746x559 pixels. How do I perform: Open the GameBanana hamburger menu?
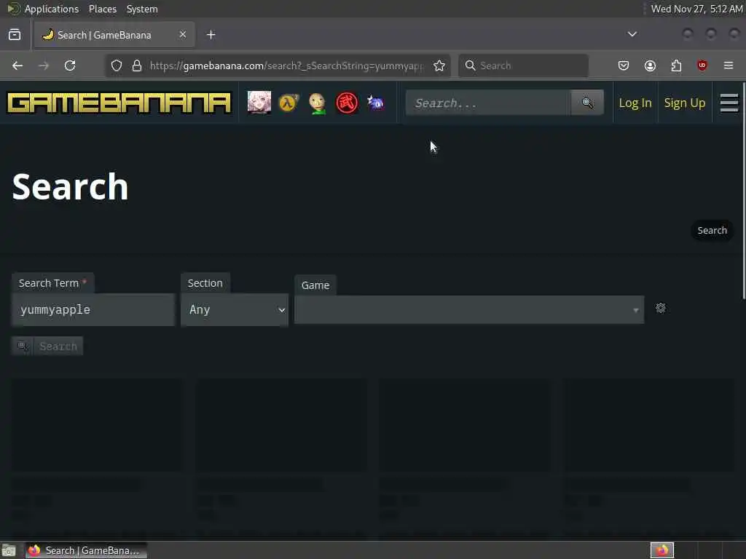point(729,103)
